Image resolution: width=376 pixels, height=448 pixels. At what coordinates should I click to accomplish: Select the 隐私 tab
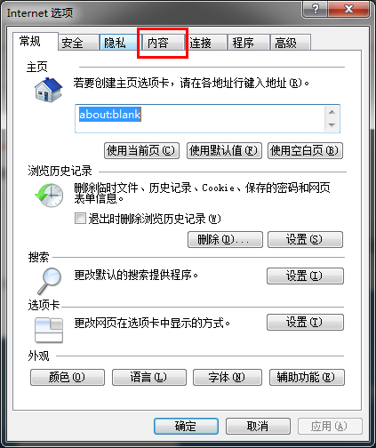118,43
